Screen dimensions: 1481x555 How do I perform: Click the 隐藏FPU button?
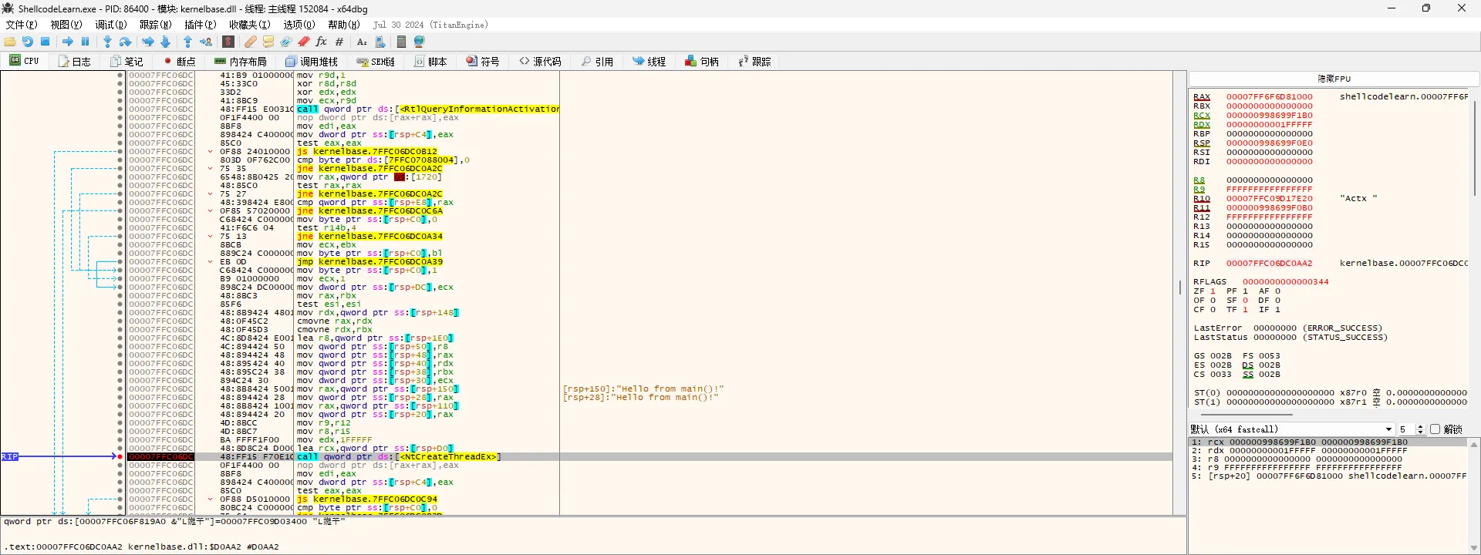coord(1334,79)
